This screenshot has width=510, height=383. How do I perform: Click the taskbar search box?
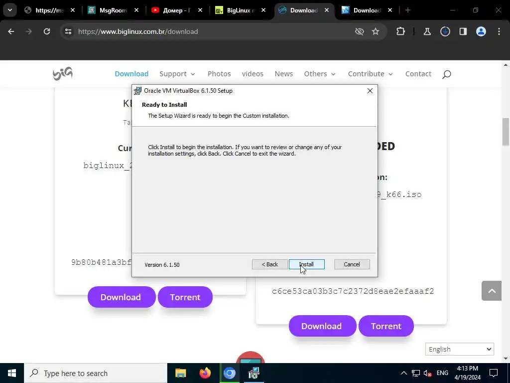click(x=96, y=373)
